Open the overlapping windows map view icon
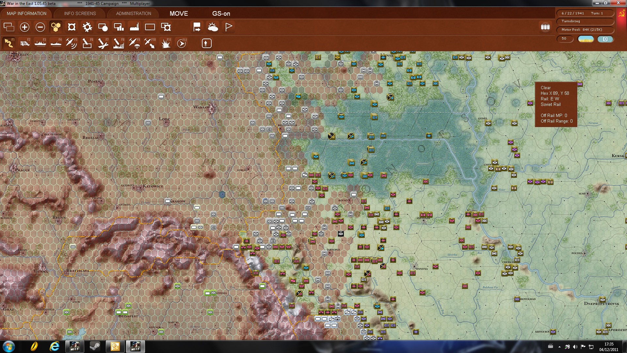627x353 pixels. [9, 27]
